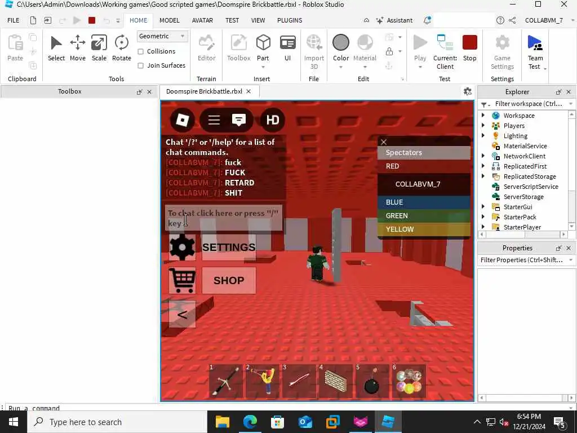577x433 pixels.
Task: Start a Team Test
Action: 535,51
